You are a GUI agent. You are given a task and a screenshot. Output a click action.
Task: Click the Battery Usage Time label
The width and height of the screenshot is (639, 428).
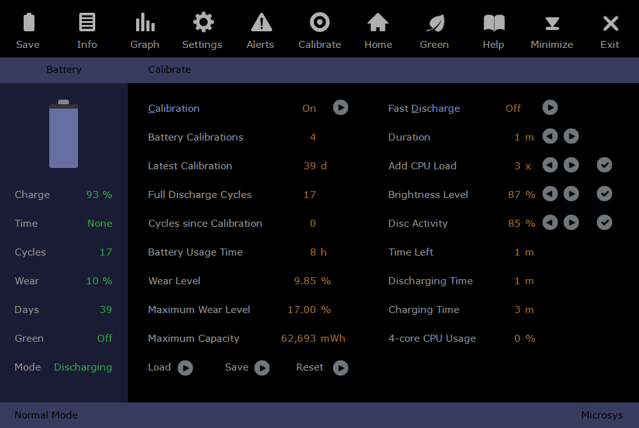click(195, 252)
